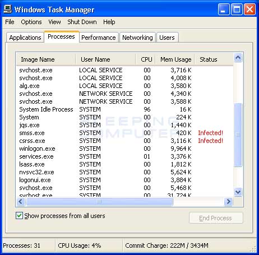Viewport: 259px width, 255px height.
Task: Open the Shut Down menu
Action: (x=82, y=22)
